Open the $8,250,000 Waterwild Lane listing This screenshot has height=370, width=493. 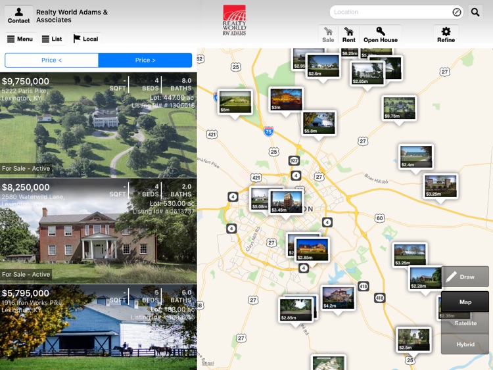(99, 231)
